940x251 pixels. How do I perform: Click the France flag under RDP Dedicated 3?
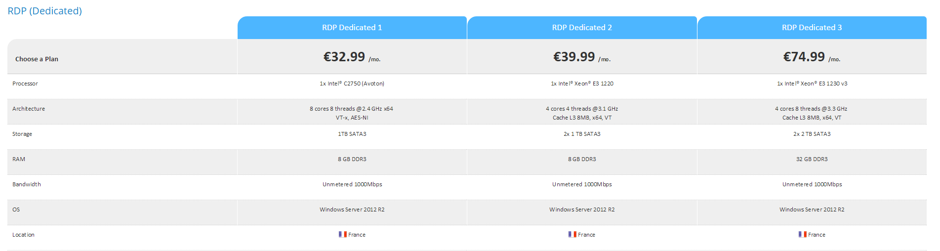tap(802, 234)
